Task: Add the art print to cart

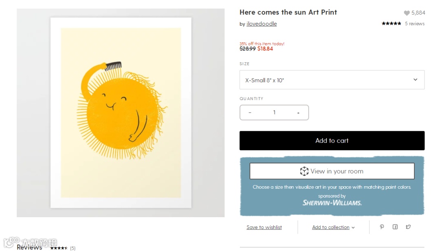Action: 332,141
